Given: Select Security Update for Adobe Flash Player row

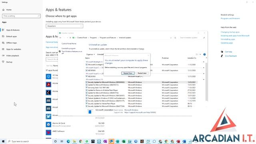Looking at the screenshot, I should point(141,104).
